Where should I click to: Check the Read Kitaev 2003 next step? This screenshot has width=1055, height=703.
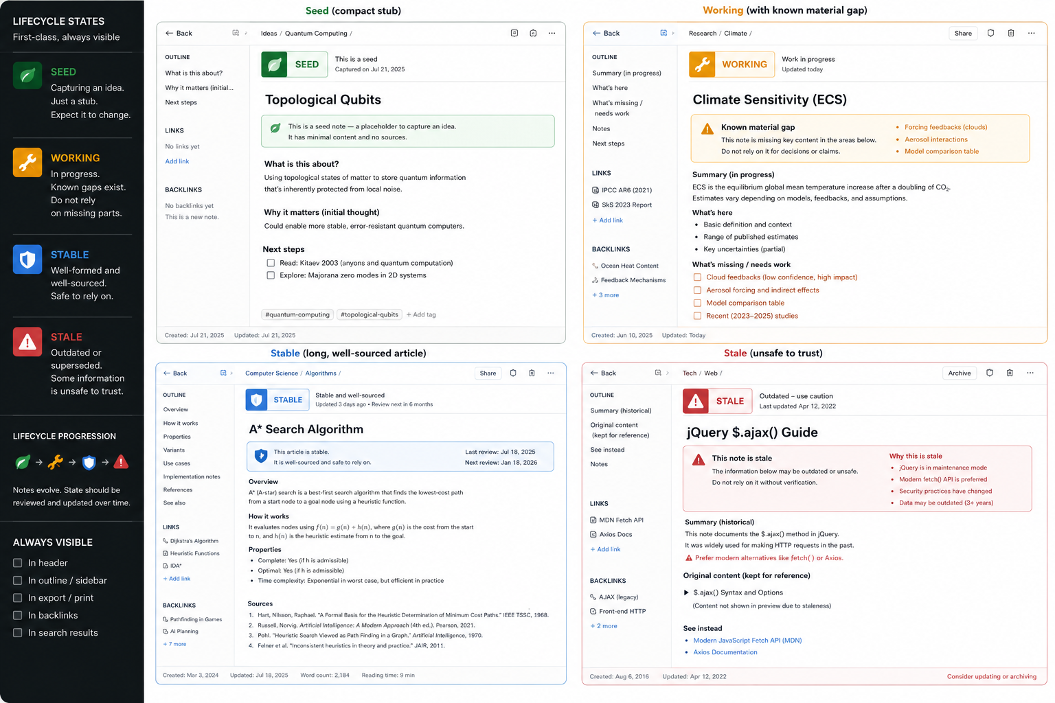(271, 263)
